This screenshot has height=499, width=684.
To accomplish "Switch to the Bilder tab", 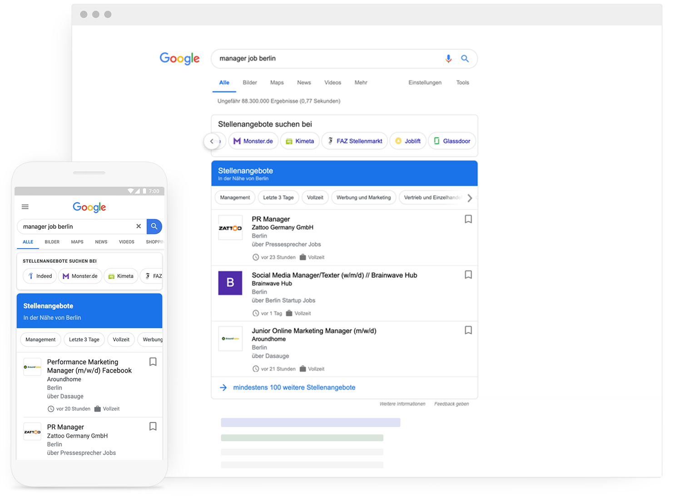I will point(250,82).
